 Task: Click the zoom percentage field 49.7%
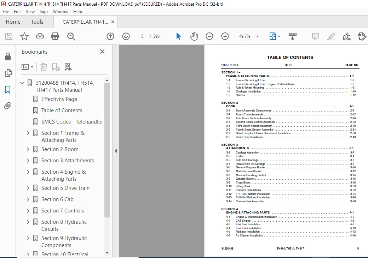245,36
